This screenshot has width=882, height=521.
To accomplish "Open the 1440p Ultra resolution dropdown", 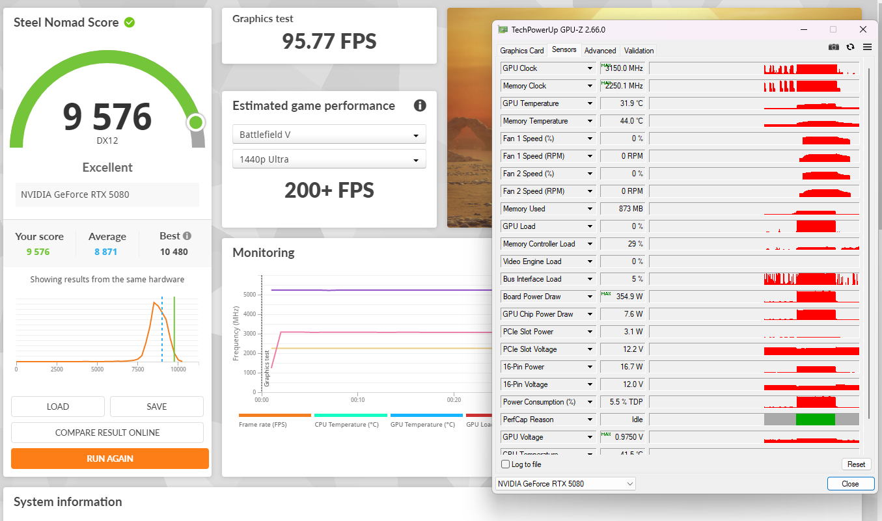I will click(329, 159).
